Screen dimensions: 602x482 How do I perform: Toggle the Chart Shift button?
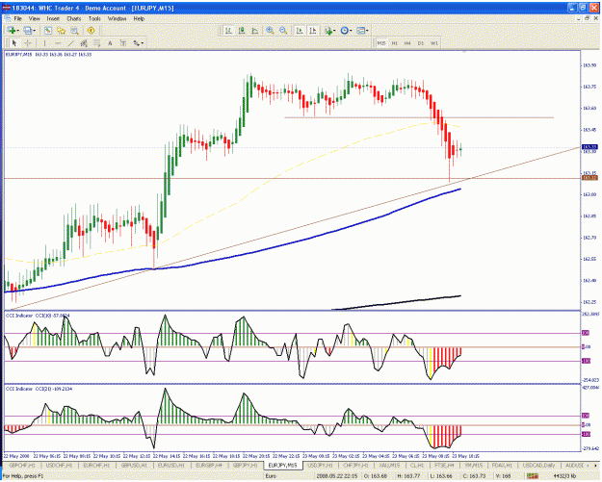313,30
